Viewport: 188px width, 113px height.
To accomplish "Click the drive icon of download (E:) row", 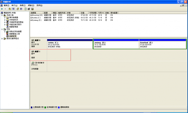I will [31, 15].
